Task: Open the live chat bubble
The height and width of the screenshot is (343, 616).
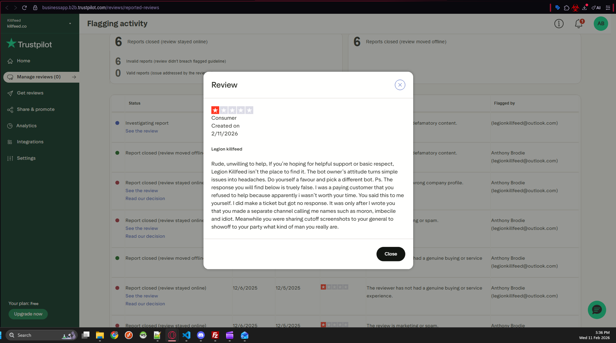Action: [597, 310]
